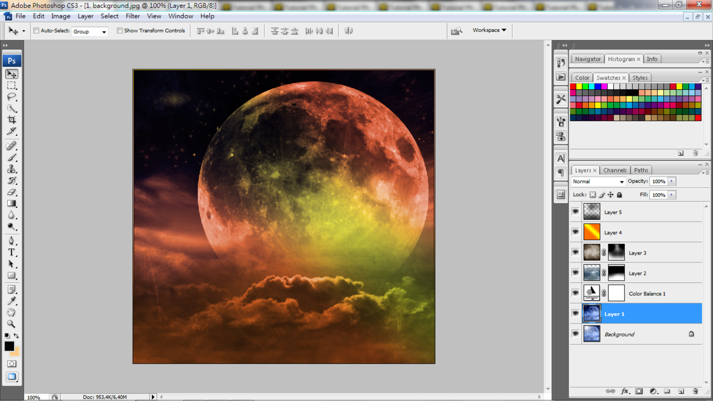Hide Layer 1 using its eye icon
This screenshot has height=401, width=713.
575,314
